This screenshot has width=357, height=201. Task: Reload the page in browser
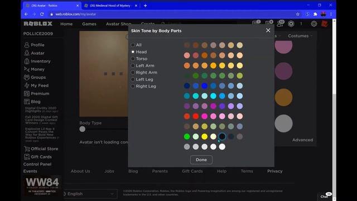pyautogui.click(x=42, y=14)
